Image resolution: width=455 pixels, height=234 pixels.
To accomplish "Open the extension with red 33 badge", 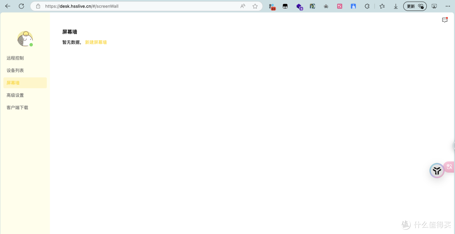I will coord(272,6).
